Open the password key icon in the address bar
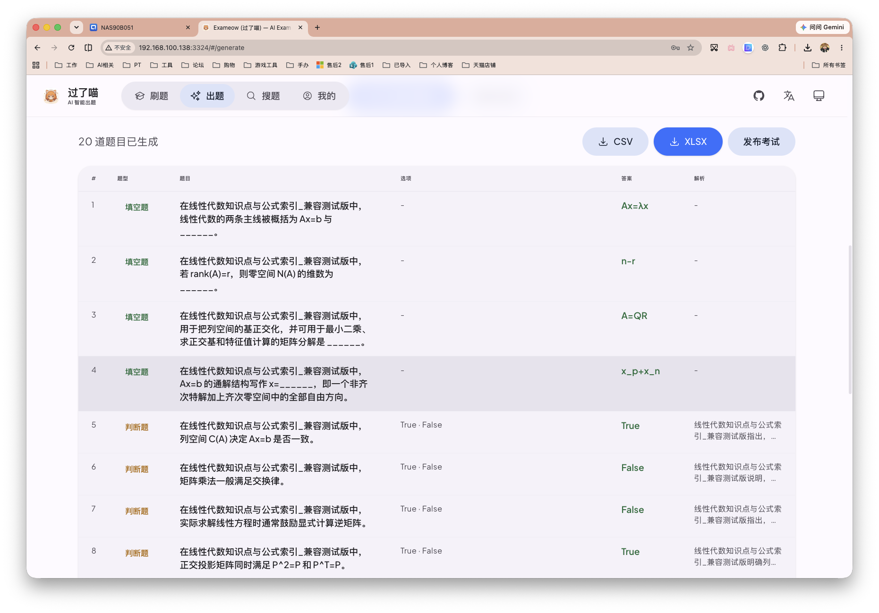 [675, 48]
